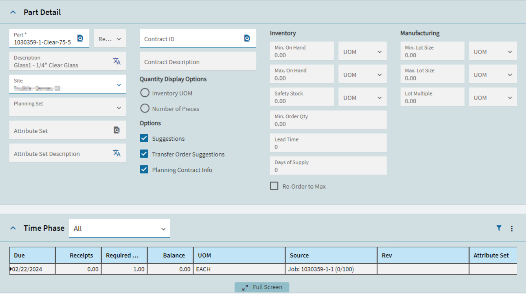Enable the Re-Order to Max checkbox
526x294 pixels.
(274, 186)
